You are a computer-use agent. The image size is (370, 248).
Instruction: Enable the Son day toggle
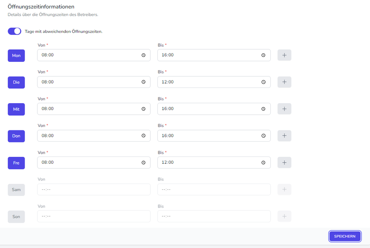(x=16, y=216)
